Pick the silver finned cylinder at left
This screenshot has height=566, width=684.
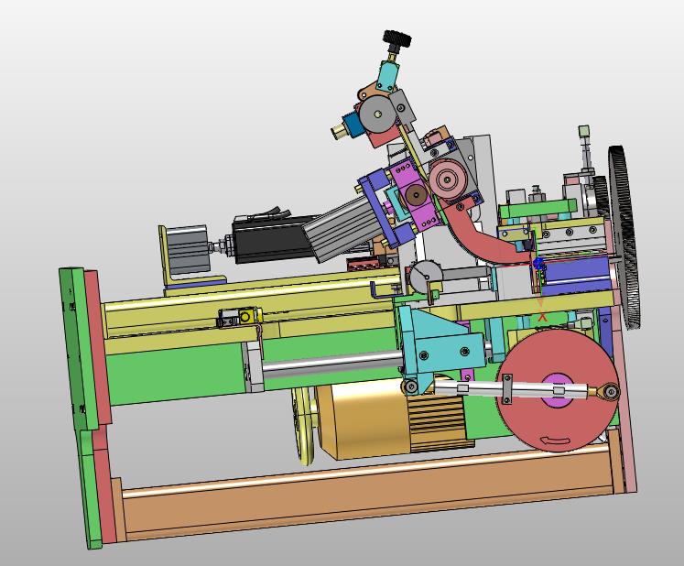tap(188, 251)
